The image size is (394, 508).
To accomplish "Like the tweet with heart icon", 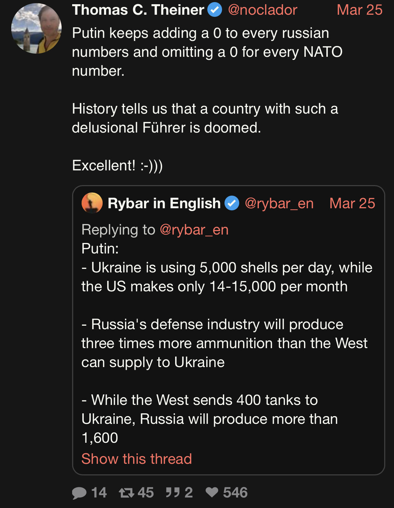I will point(212,492).
